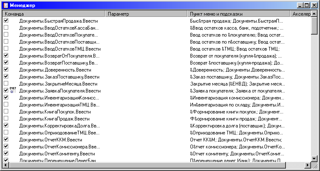
Task: Check the Документы.КнигаПокупок.Ввести checkbox
Action: pyautogui.click(x=6, y=111)
